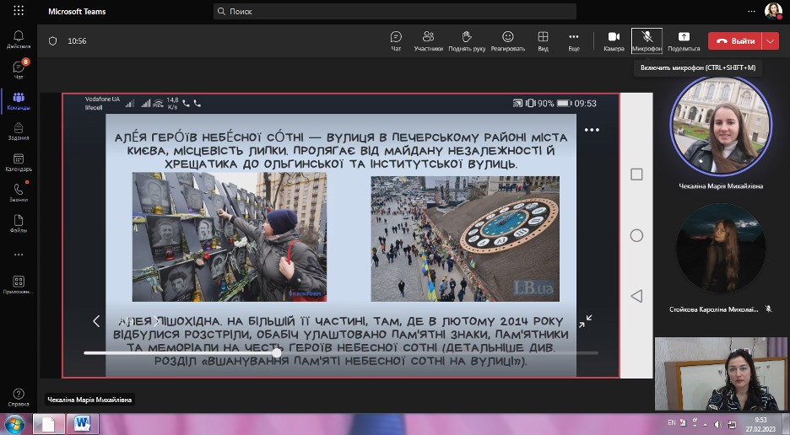Show more apps via sidebar ellipsis

[19, 254]
